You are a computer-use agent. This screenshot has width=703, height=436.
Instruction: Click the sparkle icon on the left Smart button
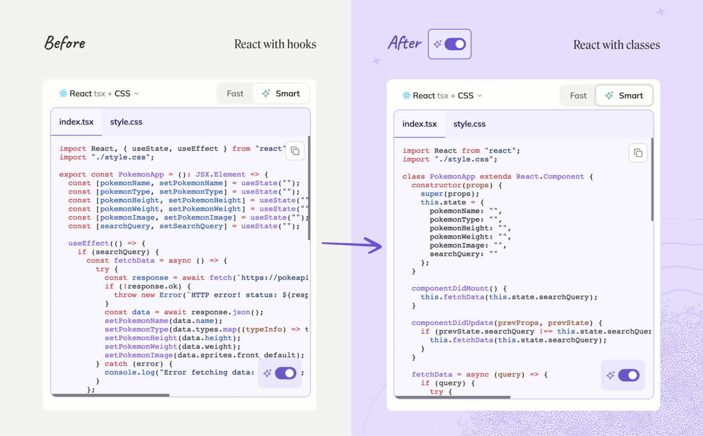pyautogui.click(x=265, y=93)
